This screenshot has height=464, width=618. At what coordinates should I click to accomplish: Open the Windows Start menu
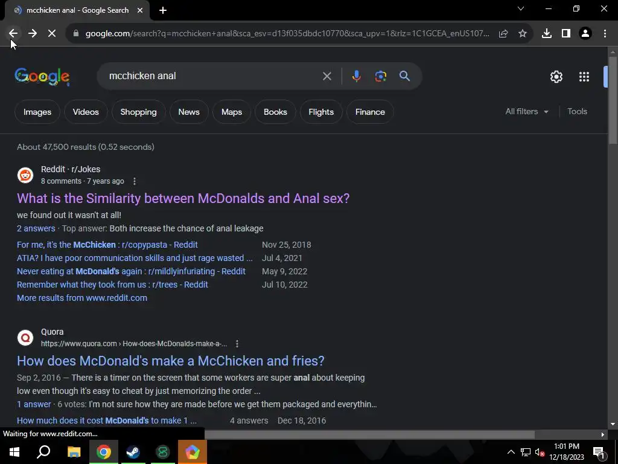pos(14,452)
